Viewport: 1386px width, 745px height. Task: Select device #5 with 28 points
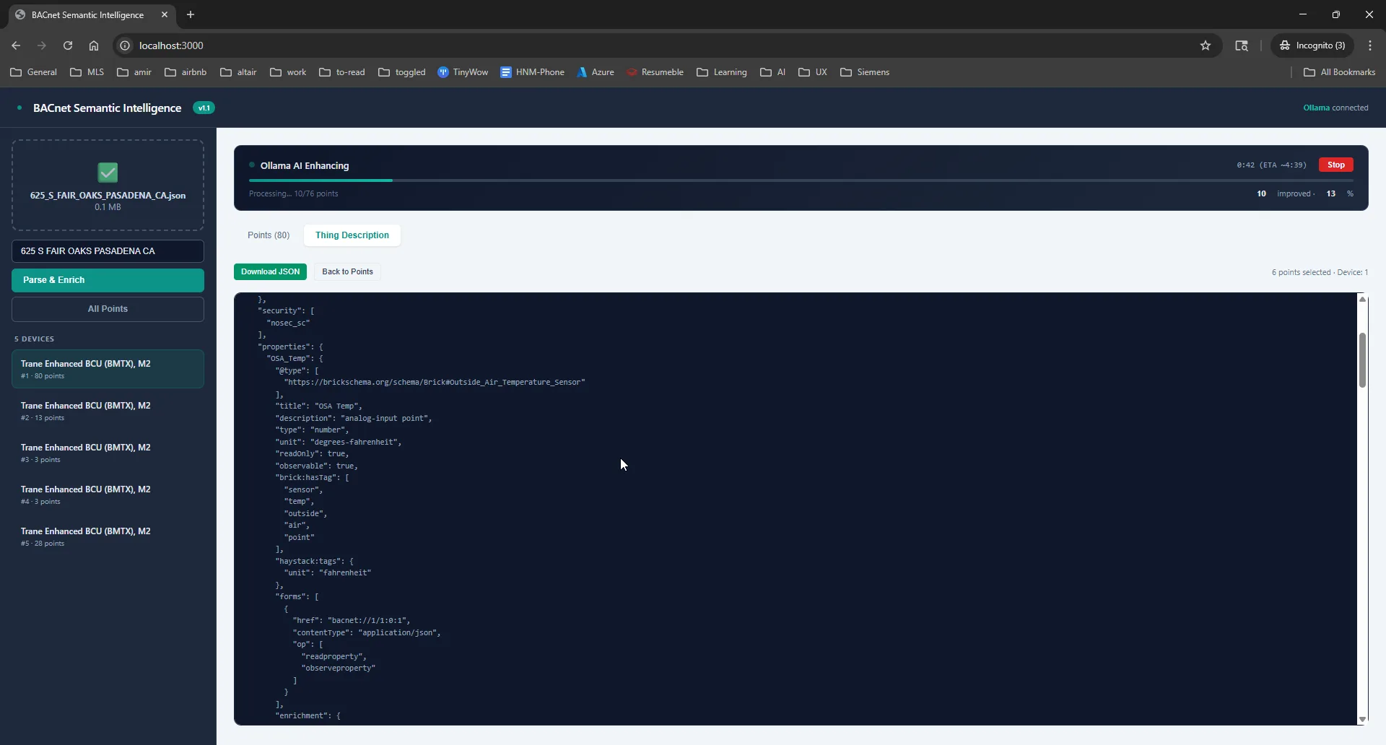[x=108, y=536]
